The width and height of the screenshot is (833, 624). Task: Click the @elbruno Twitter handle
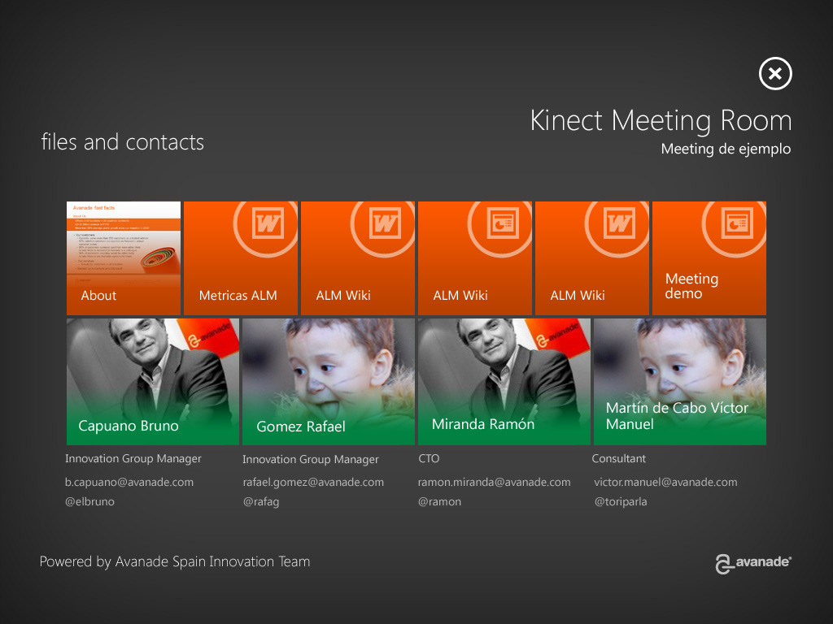tap(89, 501)
